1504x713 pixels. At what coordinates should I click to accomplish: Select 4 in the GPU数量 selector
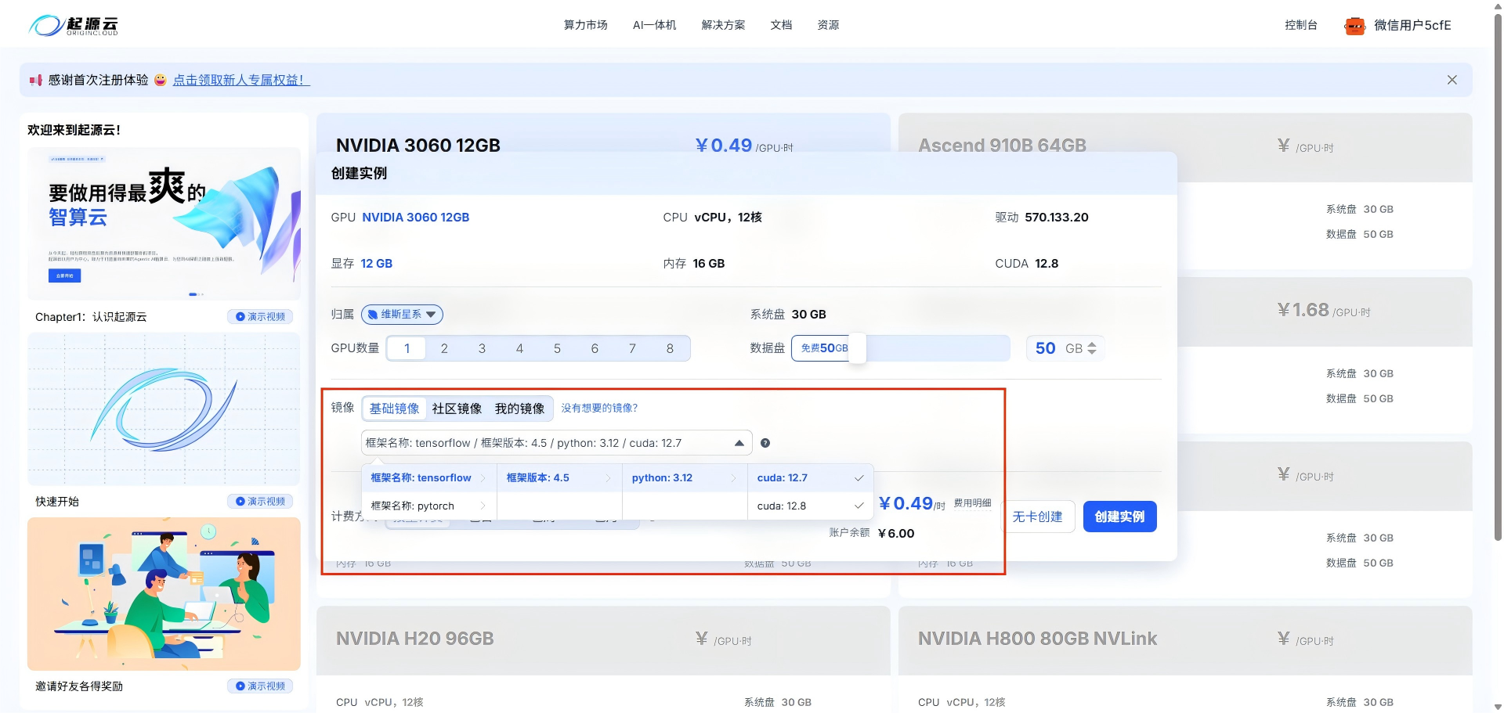[x=519, y=348]
